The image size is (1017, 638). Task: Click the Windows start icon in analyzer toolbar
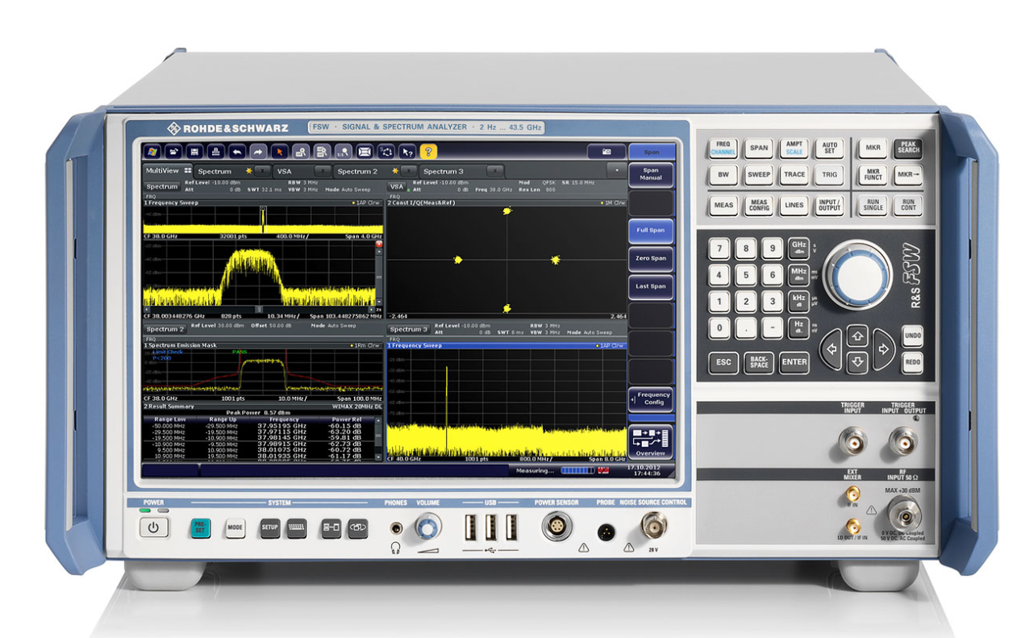point(152,151)
